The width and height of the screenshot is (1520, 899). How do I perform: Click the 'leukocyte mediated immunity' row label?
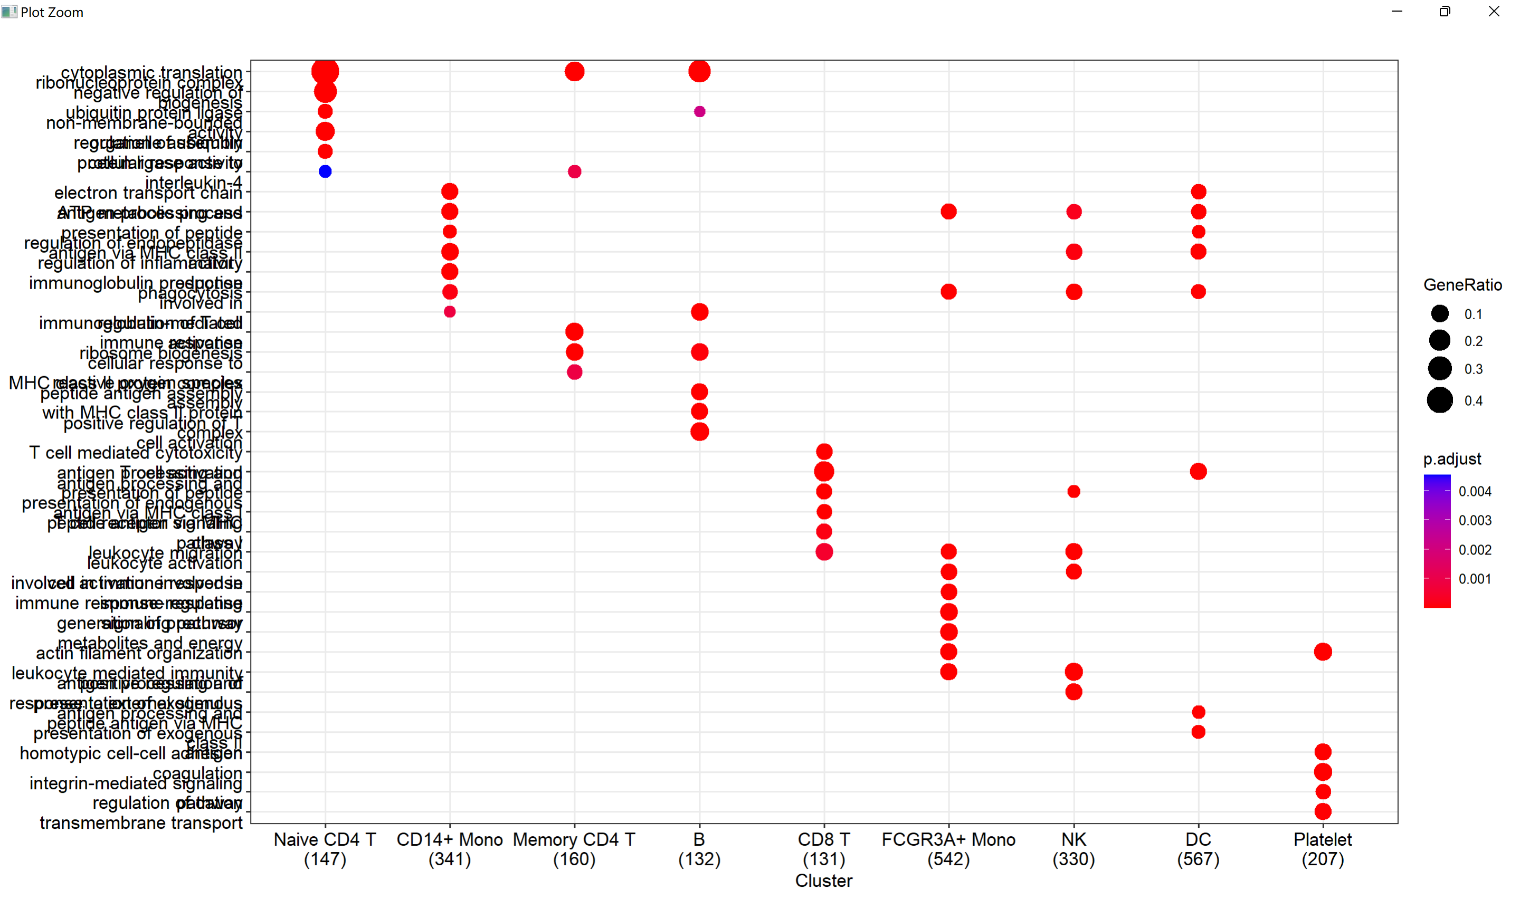[127, 673]
